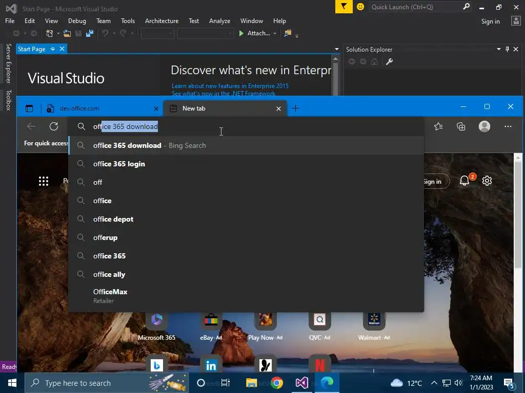This screenshot has width=525, height=393.
Task: Open new tab page settings gear
Action: [x=487, y=181]
